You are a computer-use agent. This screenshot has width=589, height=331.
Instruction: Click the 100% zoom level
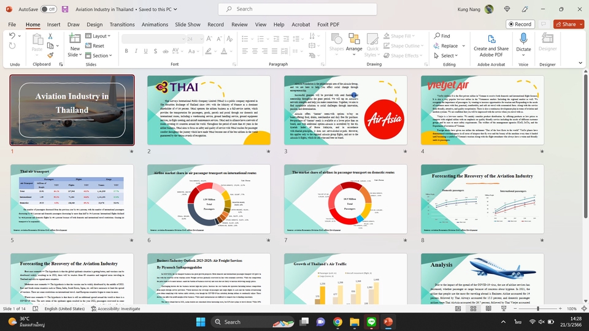tap(571, 308)
